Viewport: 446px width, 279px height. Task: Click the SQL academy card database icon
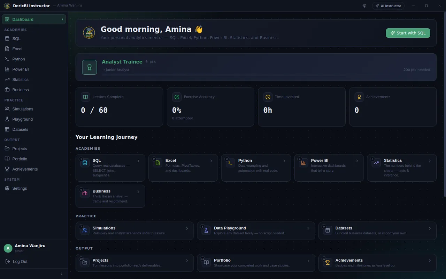pos(85,163)
